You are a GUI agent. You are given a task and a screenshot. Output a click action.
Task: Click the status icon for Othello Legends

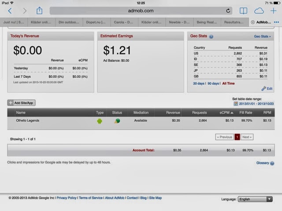click(117, 121)
